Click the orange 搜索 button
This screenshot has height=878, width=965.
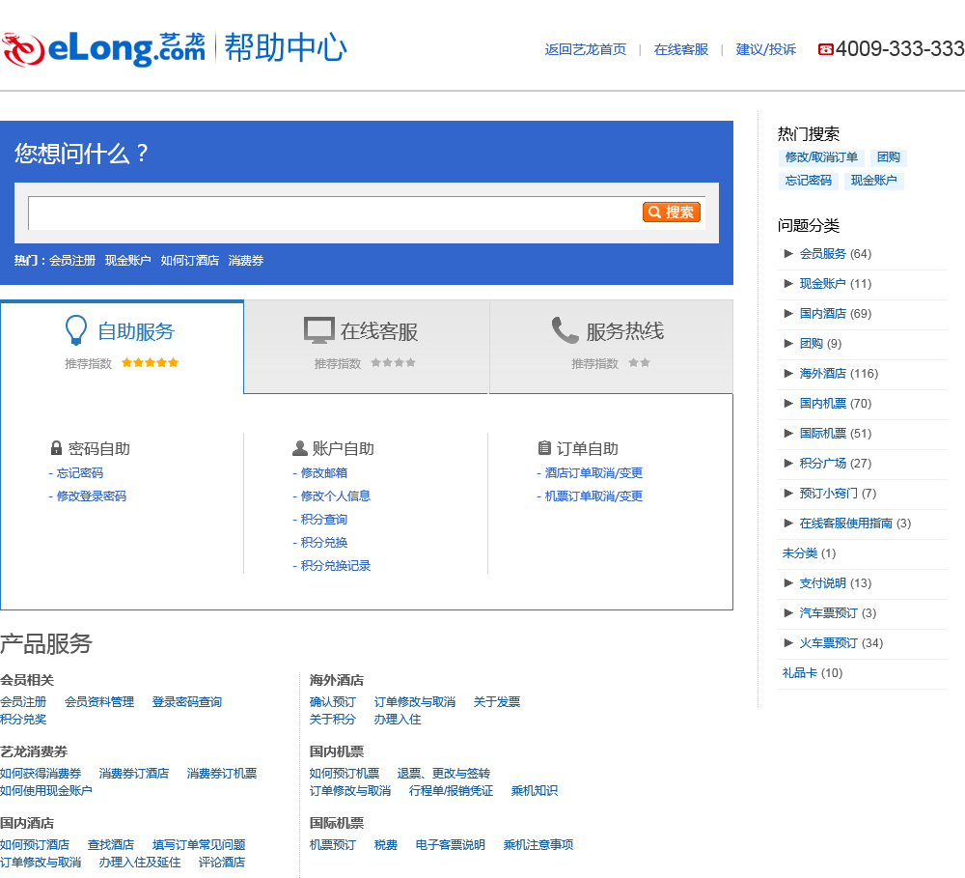pyautogui.click(x=672, y=212)
